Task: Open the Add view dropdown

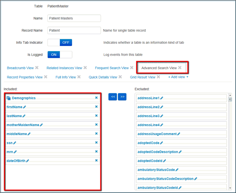Action: [x=178, y=77]
